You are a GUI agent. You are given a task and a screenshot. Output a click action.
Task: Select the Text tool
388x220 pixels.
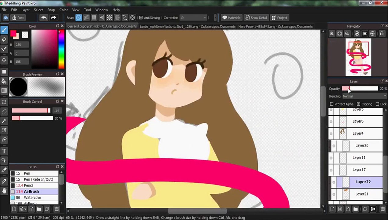4,151
